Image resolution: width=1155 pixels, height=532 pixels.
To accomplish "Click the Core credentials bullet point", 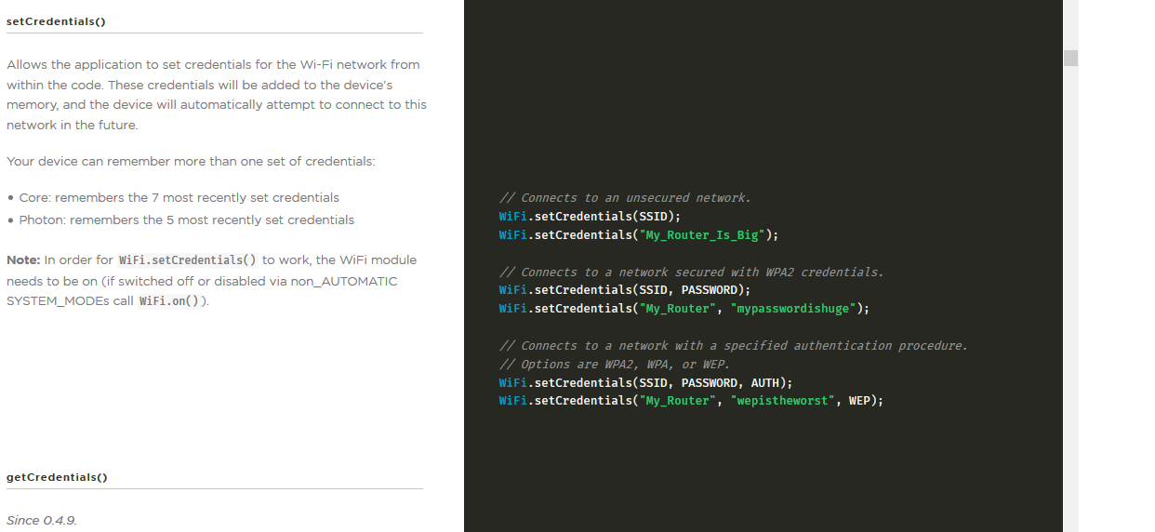I will click(173, 198).
